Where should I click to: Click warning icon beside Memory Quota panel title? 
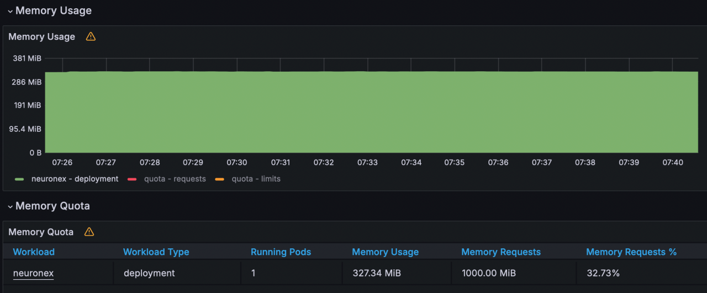pyautogui.click(x=89, y=232)
